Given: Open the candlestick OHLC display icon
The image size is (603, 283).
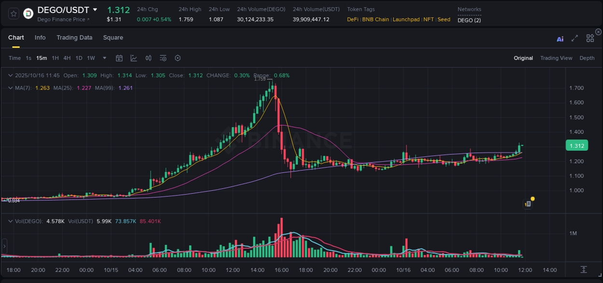Looking at the screenshot, I should click(x=148, y=58).
